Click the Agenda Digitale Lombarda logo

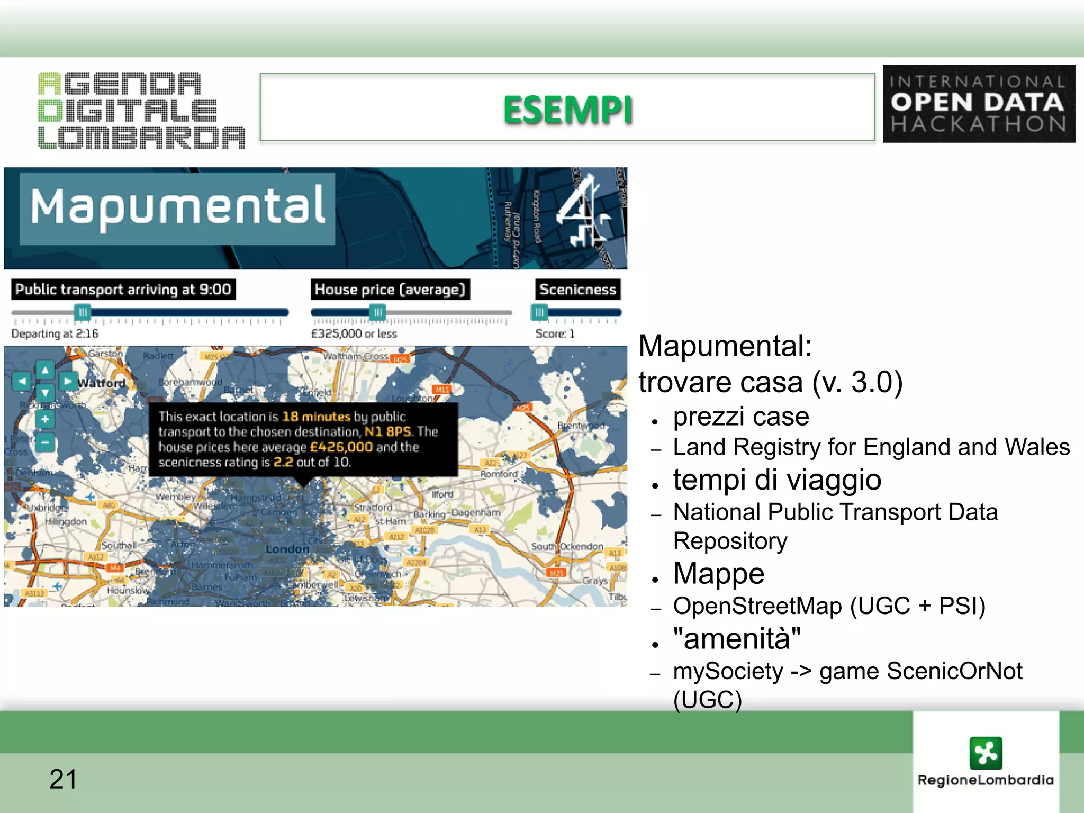[x=141, y=110]
